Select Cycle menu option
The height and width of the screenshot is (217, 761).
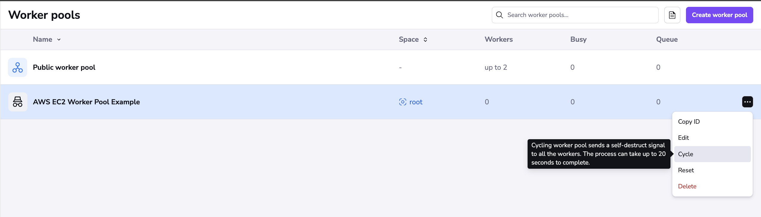point(685,154)
